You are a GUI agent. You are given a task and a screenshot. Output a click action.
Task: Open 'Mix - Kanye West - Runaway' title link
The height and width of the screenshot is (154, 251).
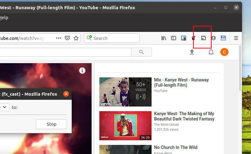click(x=181, y=82)
